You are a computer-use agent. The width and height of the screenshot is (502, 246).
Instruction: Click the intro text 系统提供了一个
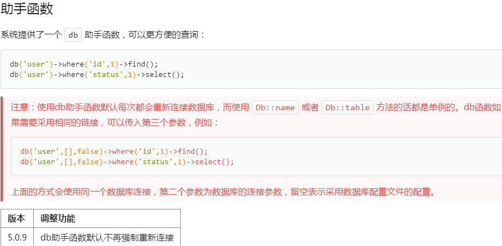31,35
